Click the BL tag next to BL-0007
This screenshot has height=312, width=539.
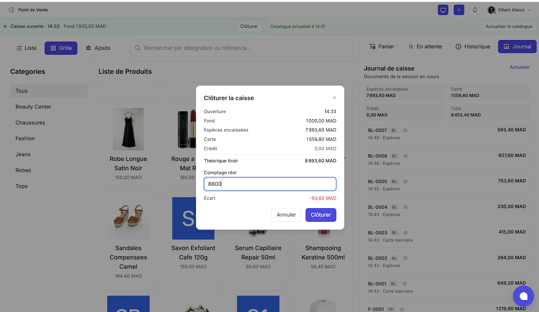394,131
